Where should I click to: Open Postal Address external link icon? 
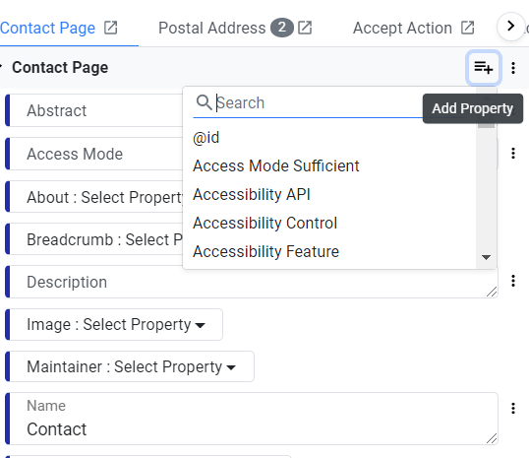[x=305, y=28]
